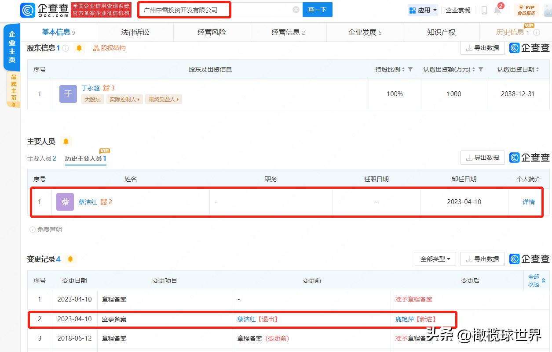Click the 查一下 search button
552x352 pixels.
coord(317,9)
